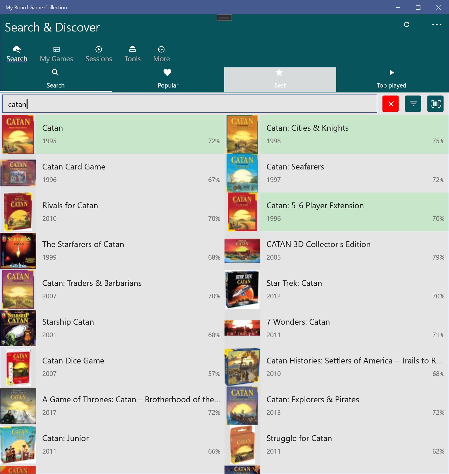Switch to the Tools section
Screen dimensions: 449x474
click(133, 54)
